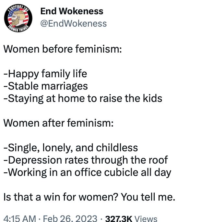
Task: Click the '-Happy family life' line
Action: [x=45, y=74]
